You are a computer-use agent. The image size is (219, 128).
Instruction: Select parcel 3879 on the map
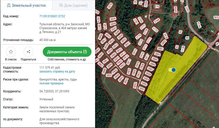pos(110,6)
